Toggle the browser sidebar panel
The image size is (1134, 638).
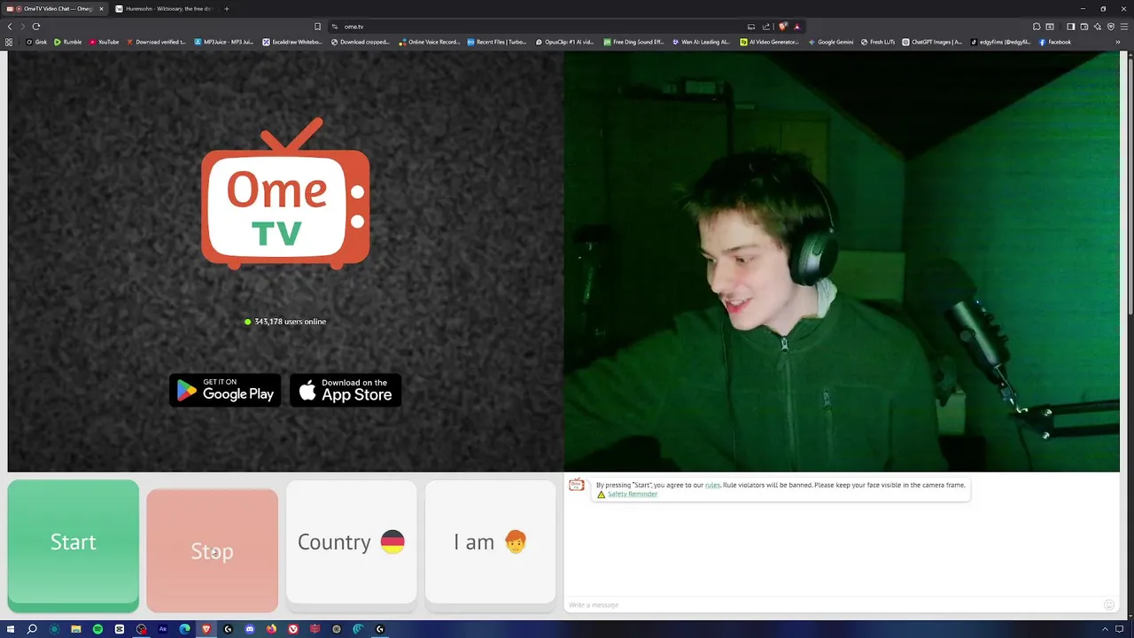pyautogui.click(x=1070, y=27)
